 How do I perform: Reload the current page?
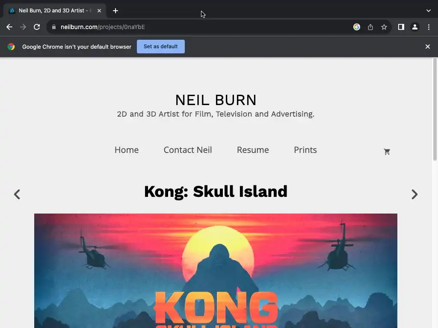click(37, 27)
